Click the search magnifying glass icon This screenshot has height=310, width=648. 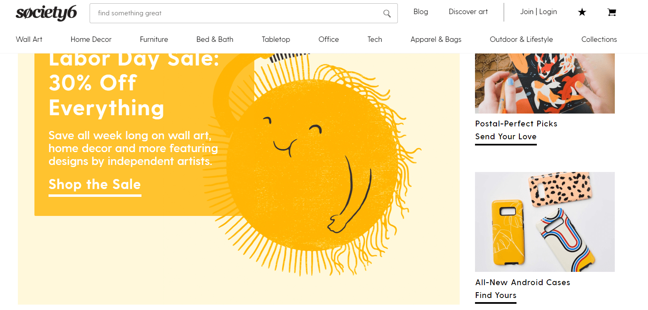coord(387,13)
